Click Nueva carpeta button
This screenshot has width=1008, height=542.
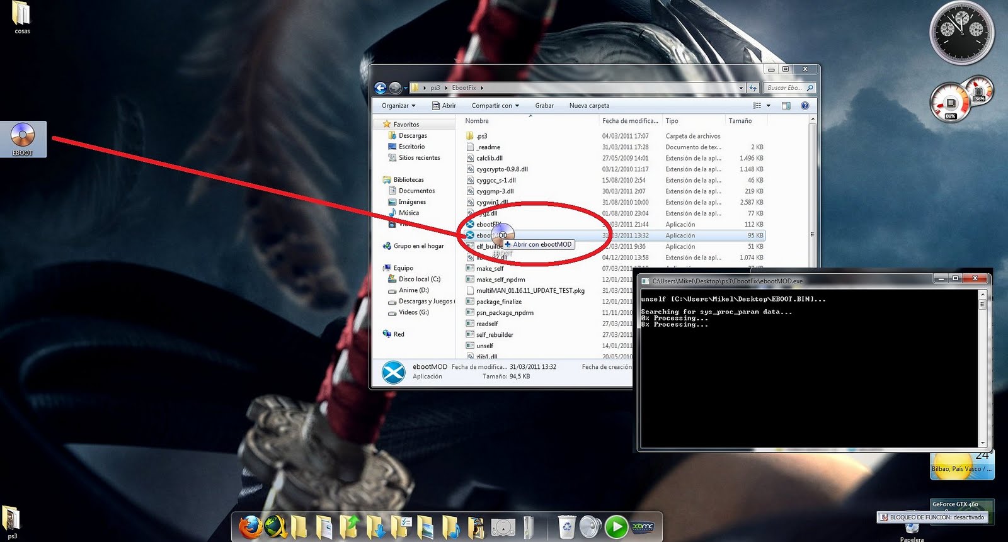tap(589, 106)
